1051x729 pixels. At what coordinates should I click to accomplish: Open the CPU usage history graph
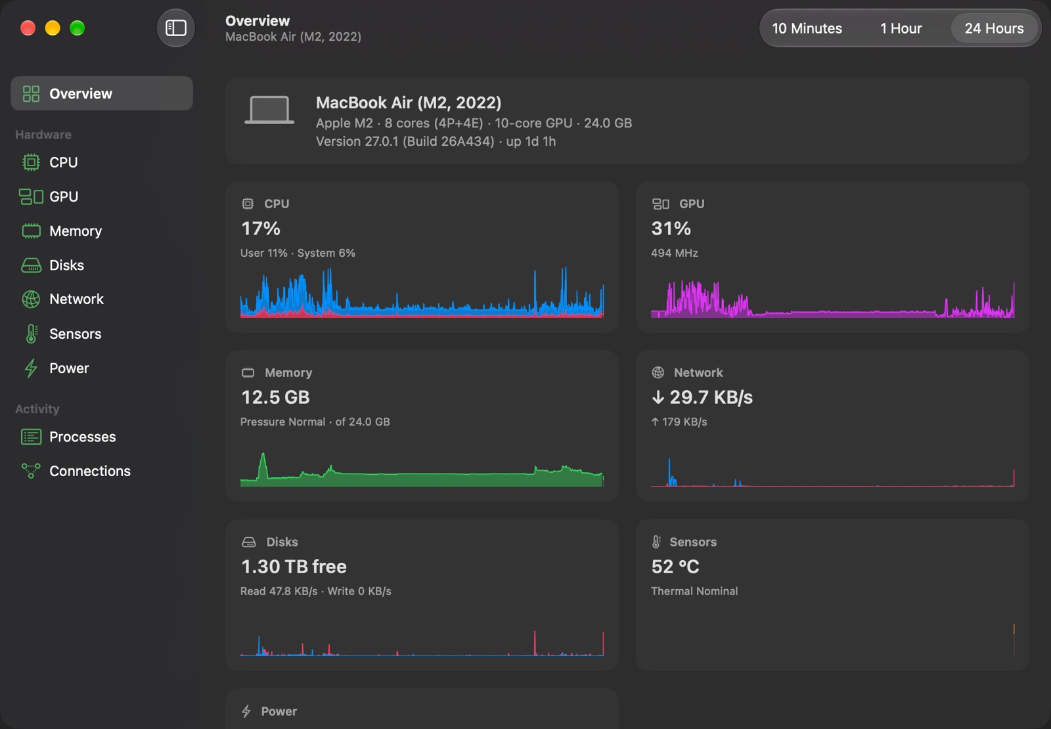pyautogui.click(x=422, y=292)
